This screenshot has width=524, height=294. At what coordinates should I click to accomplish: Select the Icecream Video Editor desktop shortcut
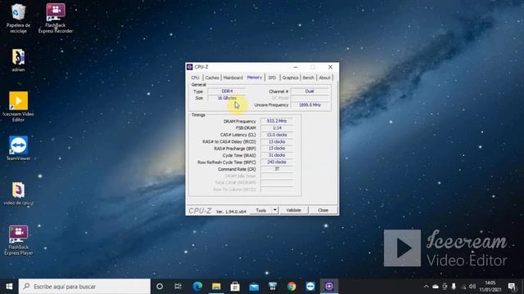pos(18,107)
